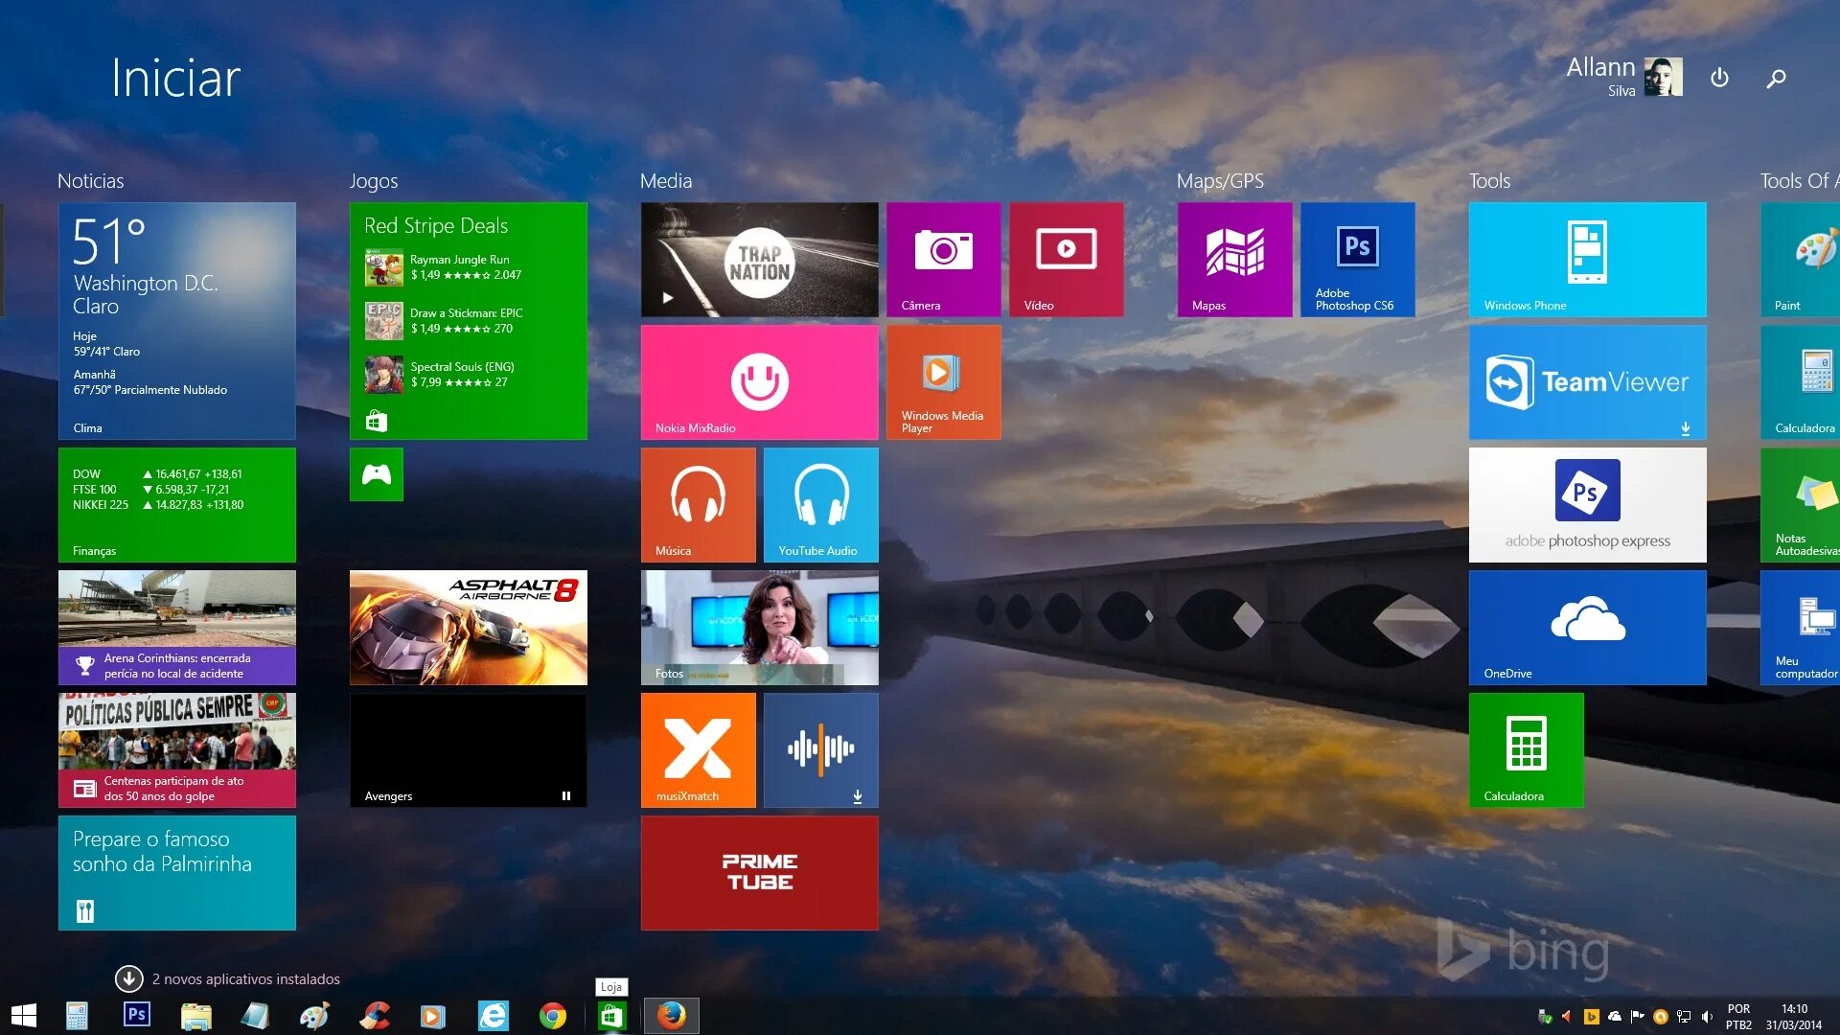Expand Maps/GPS section header
This screenshot has height=1035, width=1840.
(x=1216, y=181)
